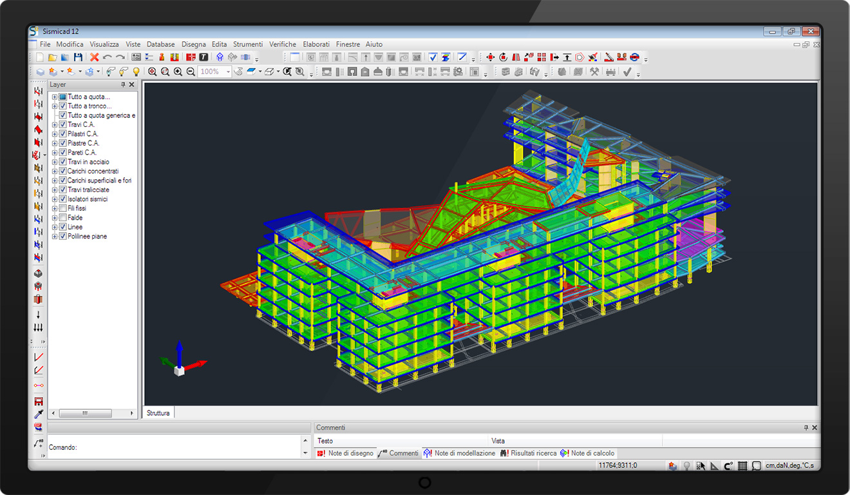Viewport: 850px width, 495px height.
Task: Click the zoom out magnifier icon
Action: pos(191,72)
